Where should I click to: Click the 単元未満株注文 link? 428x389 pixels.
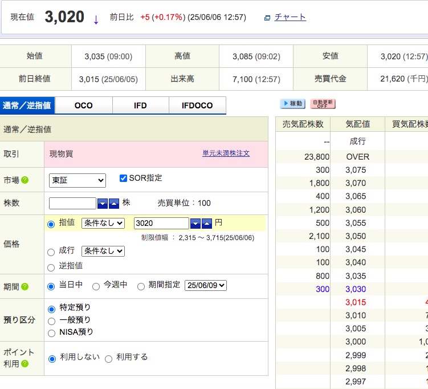pos(226,153)
